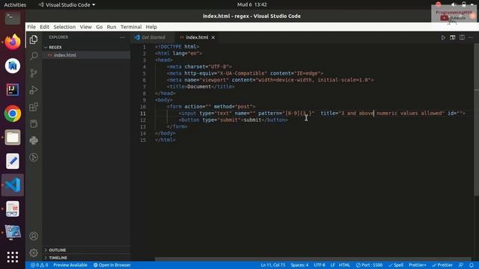Click the Document title text on line 7
This screenshot has height=269, width=479.
[199, 87]
